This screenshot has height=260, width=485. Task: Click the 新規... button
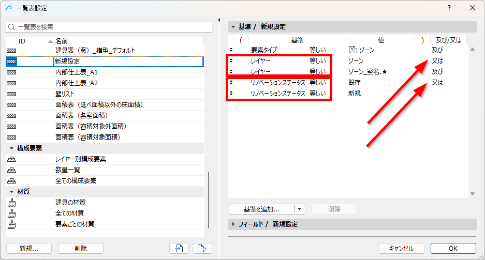click(29, 248)
